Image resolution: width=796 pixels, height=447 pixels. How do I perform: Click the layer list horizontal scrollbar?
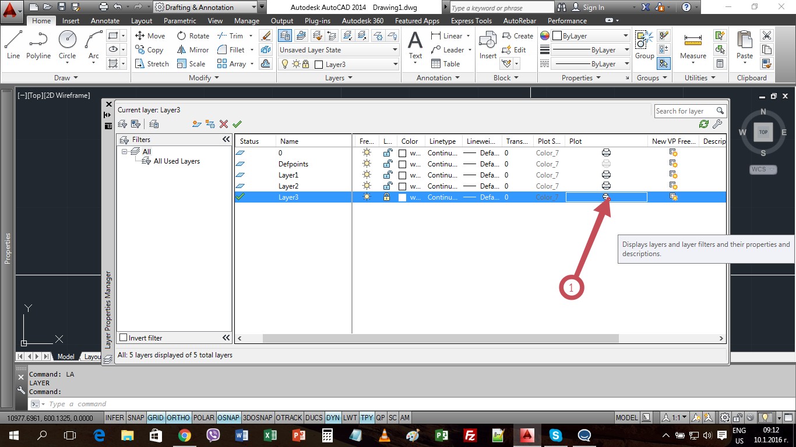click(x=440, y=338)
